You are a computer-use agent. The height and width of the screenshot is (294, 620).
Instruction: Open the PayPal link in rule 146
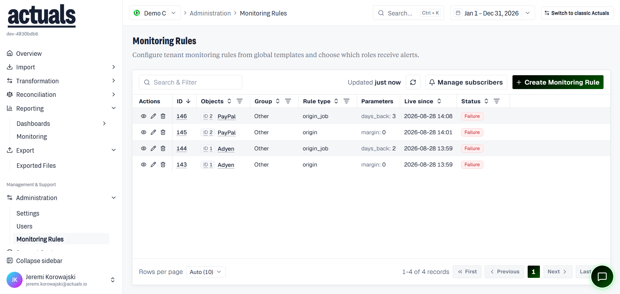226,117
